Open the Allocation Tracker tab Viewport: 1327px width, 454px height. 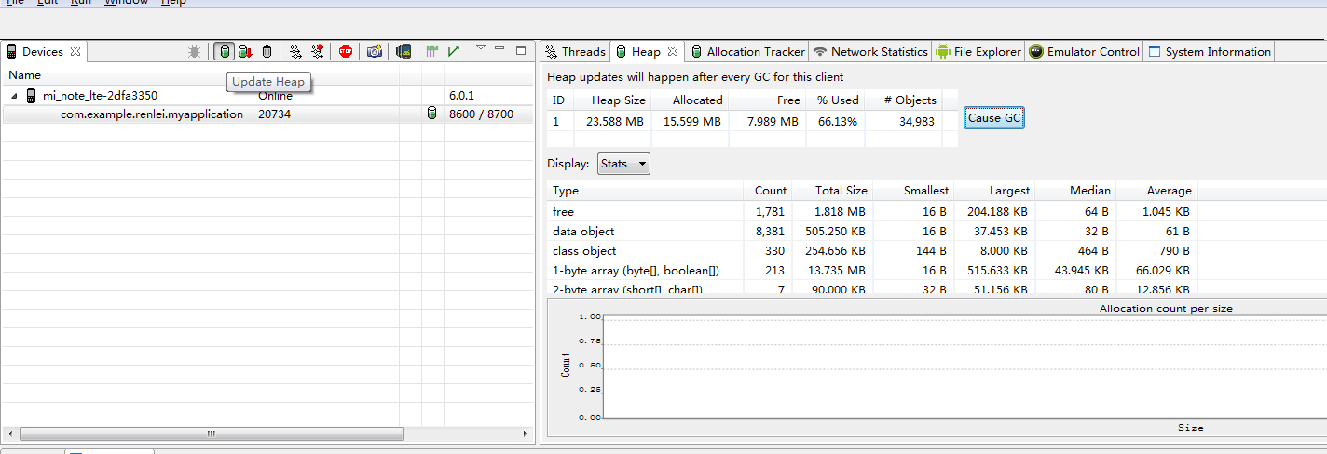(x=747, y=51)
